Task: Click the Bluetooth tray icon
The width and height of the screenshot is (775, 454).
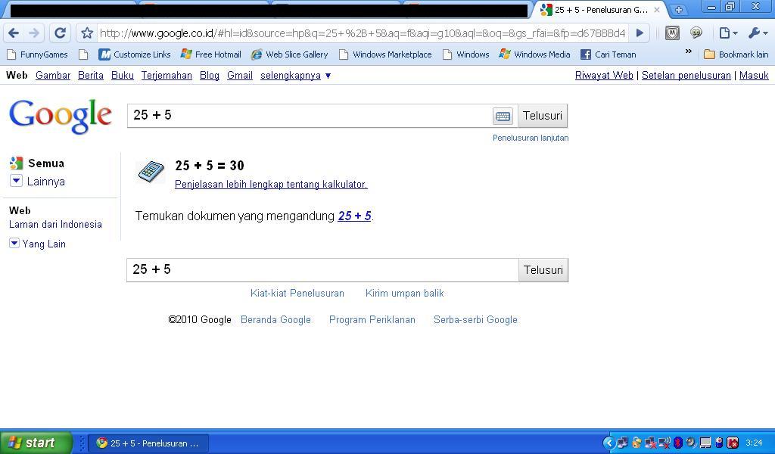Action: [x=678, y=443]
